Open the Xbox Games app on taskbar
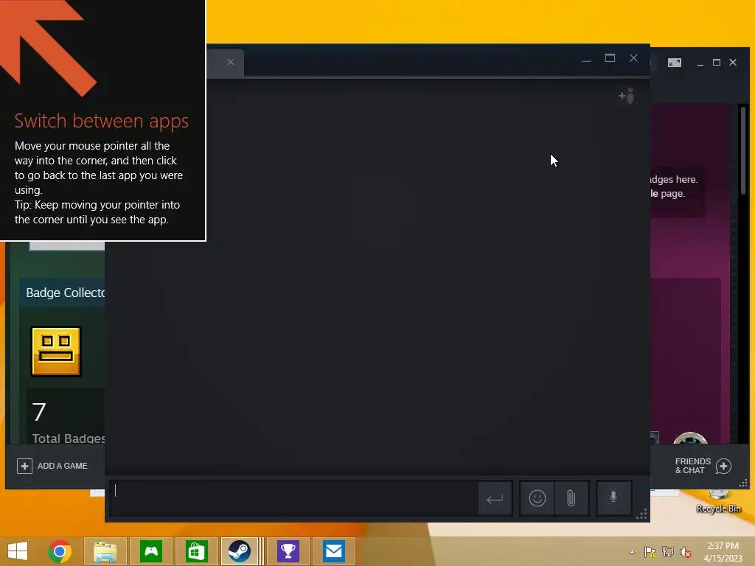This screenshot has height=566, width=755. coord(151,551)
